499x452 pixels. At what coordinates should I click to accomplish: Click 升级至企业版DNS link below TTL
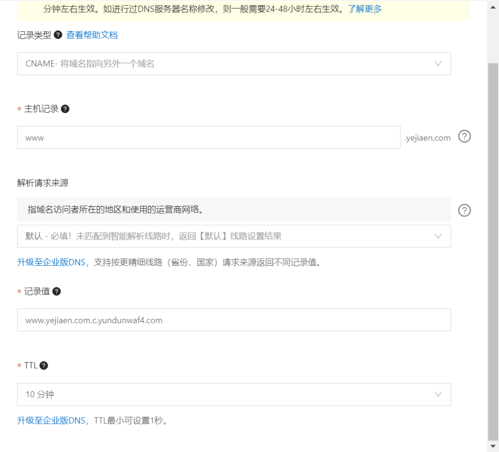pyautogui.click(x=51, y=420)
